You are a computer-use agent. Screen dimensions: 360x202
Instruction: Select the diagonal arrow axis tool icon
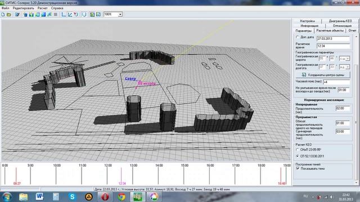coord(70,15)
